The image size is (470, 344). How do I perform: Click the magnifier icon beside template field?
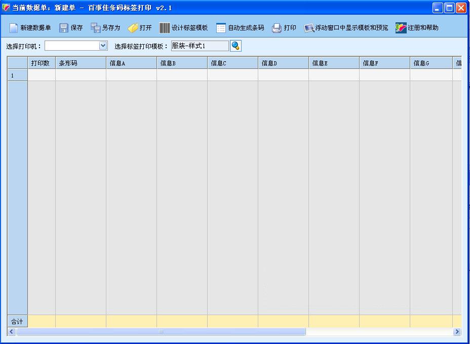(235, 46)
